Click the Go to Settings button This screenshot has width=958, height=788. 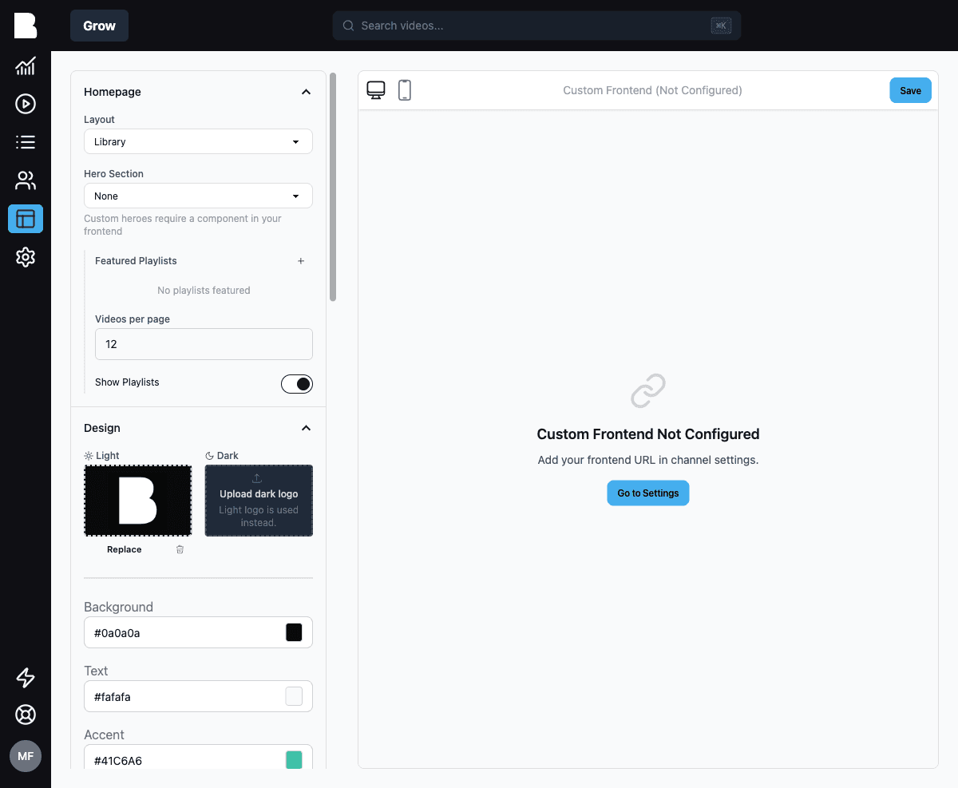click(648, 493)
